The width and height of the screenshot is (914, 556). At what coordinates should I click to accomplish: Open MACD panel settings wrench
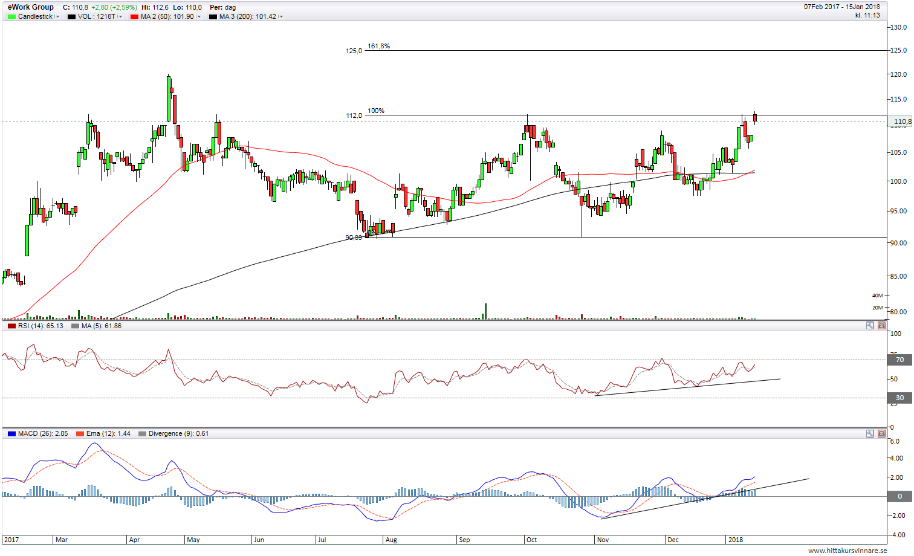(x=870, y=433)
